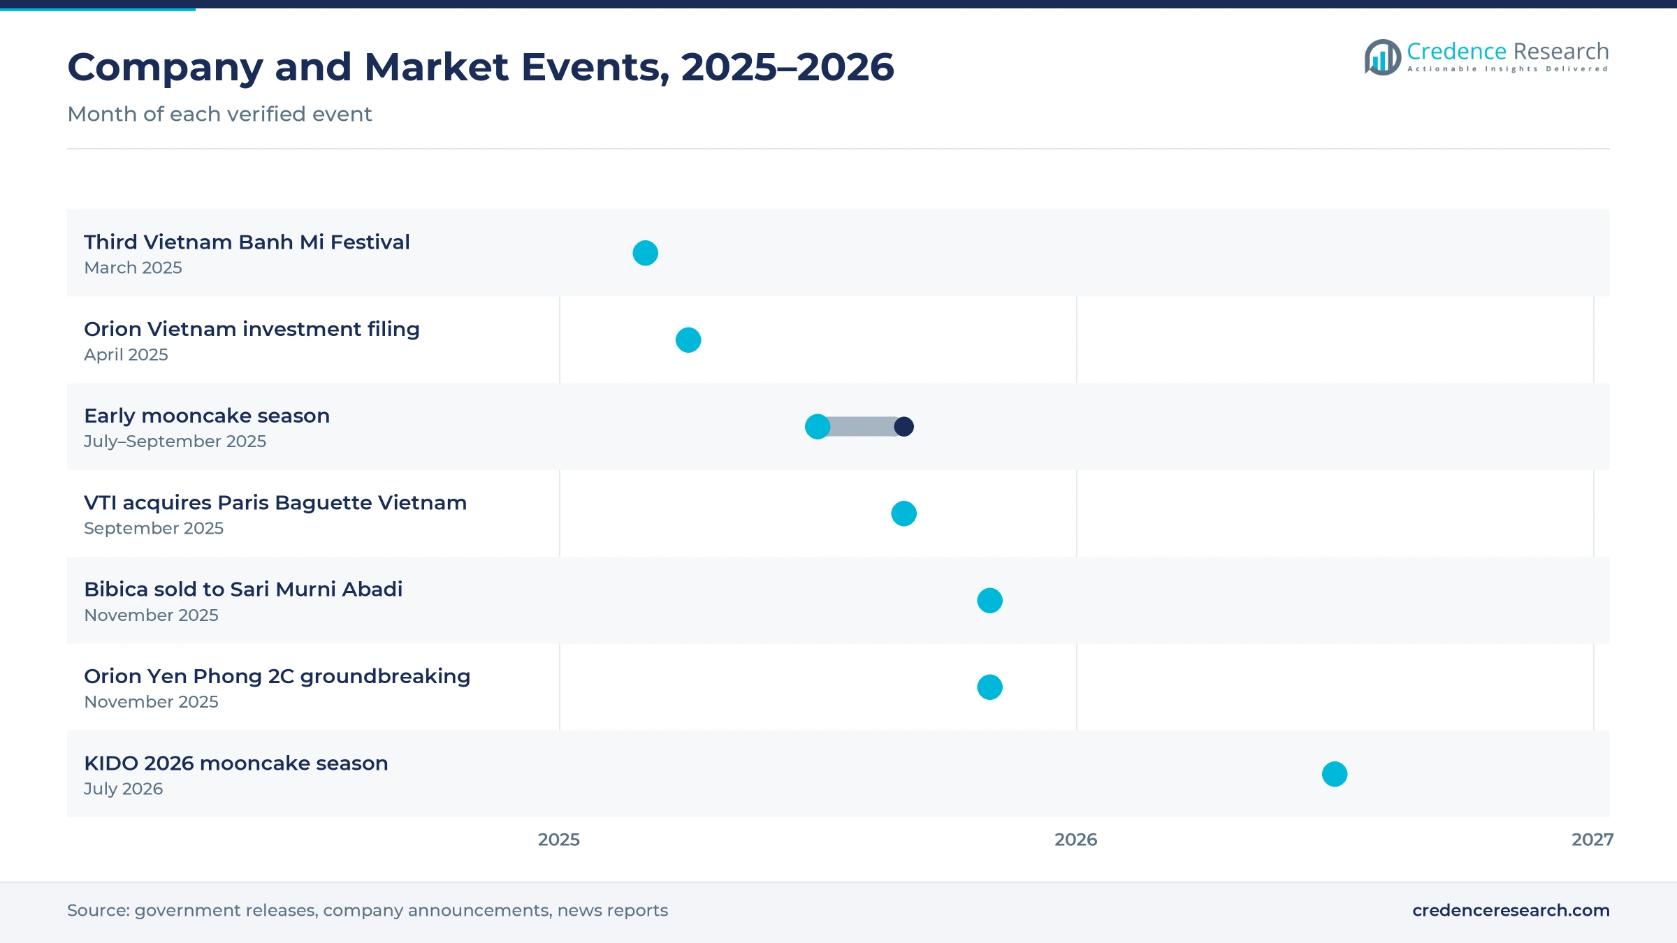This screenshot has width=1677, height=943.
Task: Click the Credence Research brand name text
Action: coord(1508,51)
